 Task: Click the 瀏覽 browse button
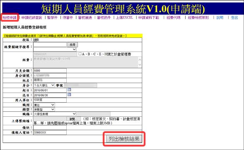click(73, 119)
